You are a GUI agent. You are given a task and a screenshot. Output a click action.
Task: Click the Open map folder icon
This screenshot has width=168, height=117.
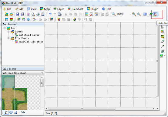pyautogui.click(x=11, y=14)
